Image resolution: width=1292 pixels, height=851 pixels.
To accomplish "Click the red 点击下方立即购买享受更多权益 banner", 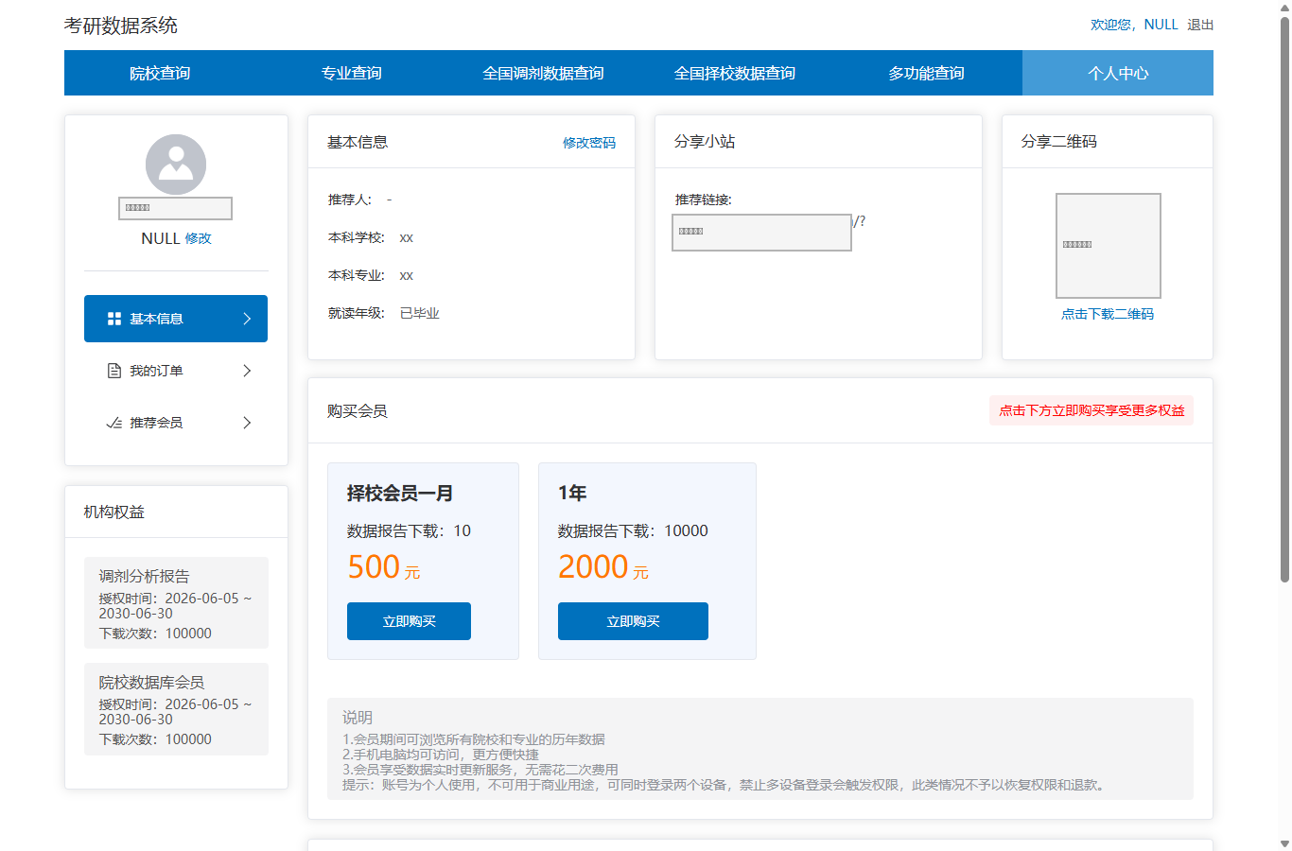I will click(1091, 410).
